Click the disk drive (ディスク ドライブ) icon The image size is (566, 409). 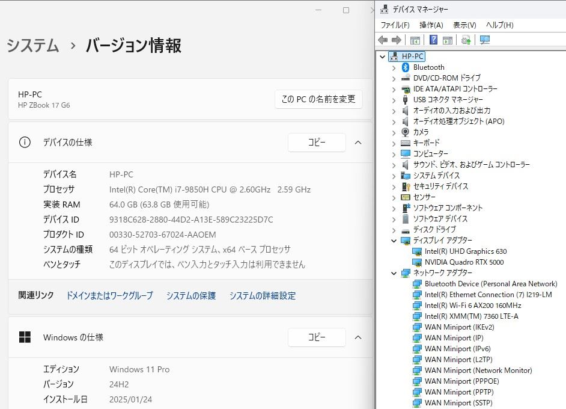(x=406, y=230)
